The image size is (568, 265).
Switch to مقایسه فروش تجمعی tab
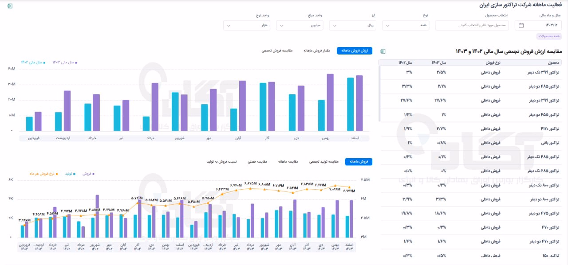[x=277, y=51]
